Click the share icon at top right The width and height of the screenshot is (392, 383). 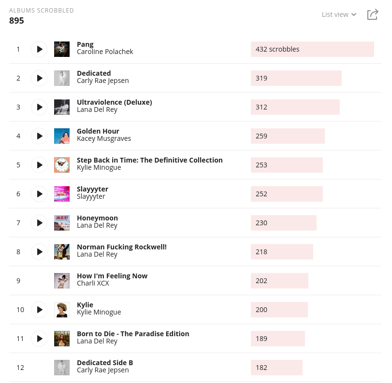(372, 14)
